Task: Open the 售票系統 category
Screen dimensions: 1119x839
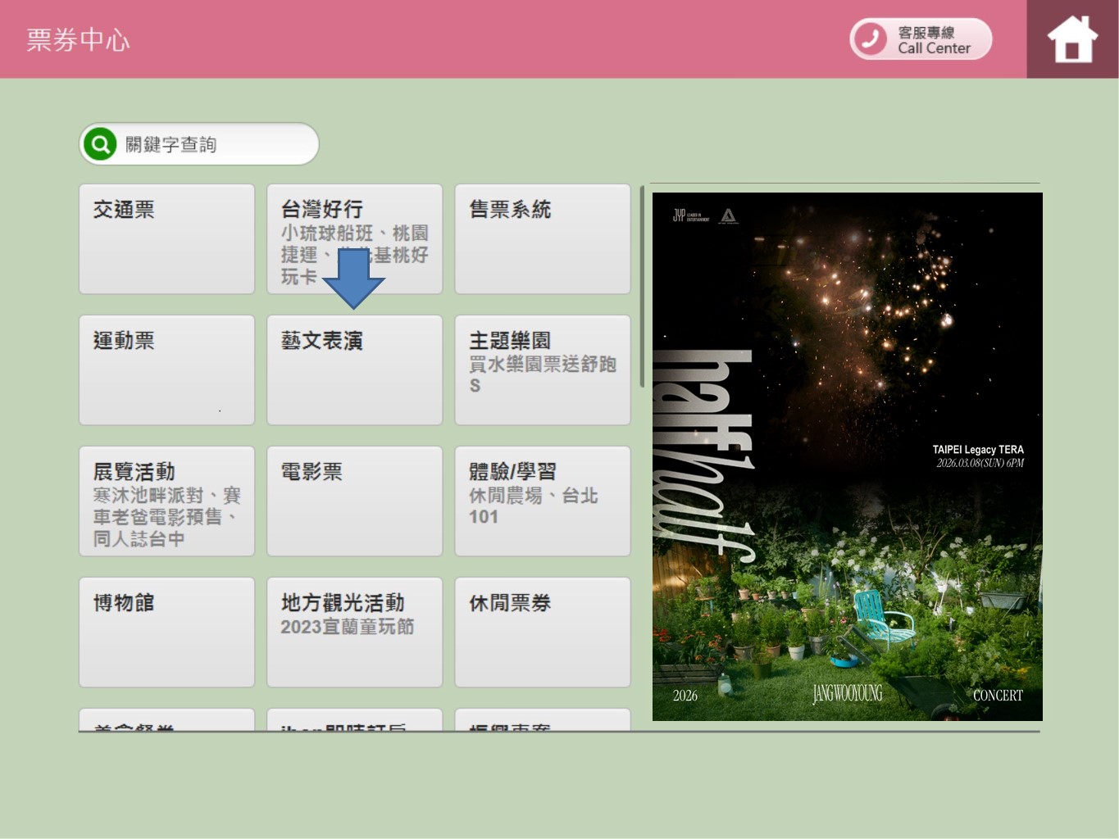Action: [542, 238]
